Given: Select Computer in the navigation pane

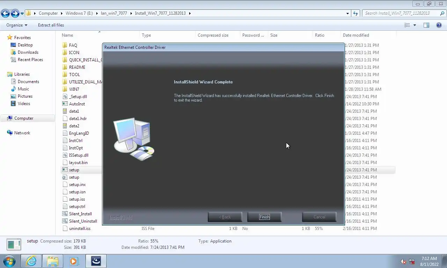Looking at the screenshot, I should click(24, 118).
